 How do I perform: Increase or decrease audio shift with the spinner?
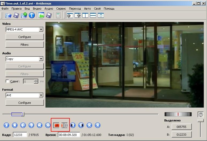pos(36,81)
